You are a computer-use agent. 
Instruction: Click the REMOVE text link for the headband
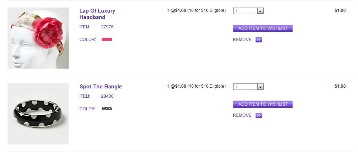pos(242,40)
